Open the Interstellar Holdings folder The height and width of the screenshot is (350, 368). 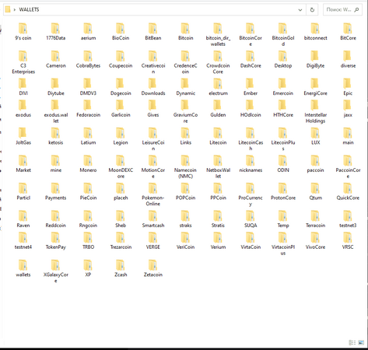click(315, 112)
